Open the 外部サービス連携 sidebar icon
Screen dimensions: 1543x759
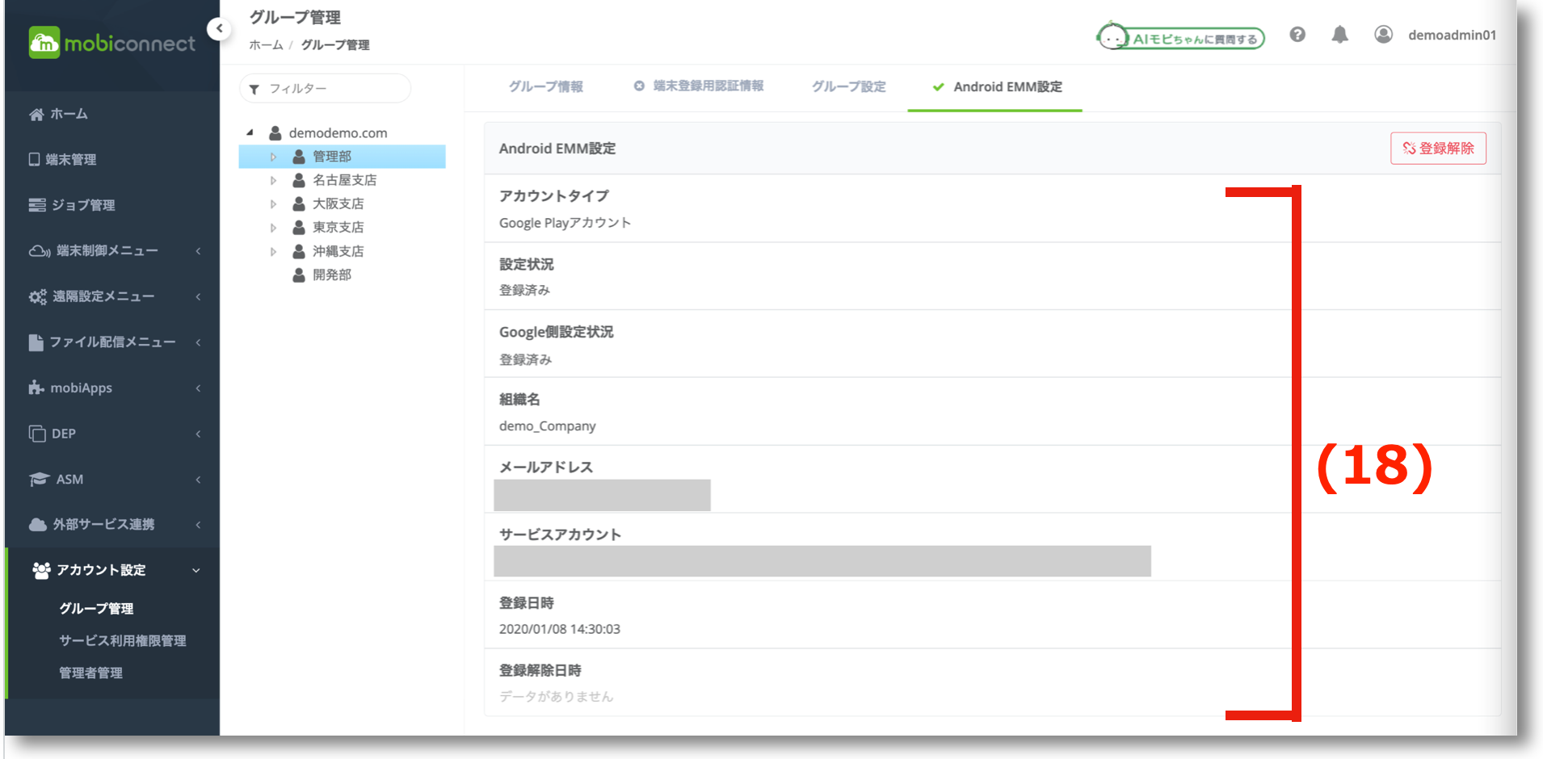click(x=37, y=524)
